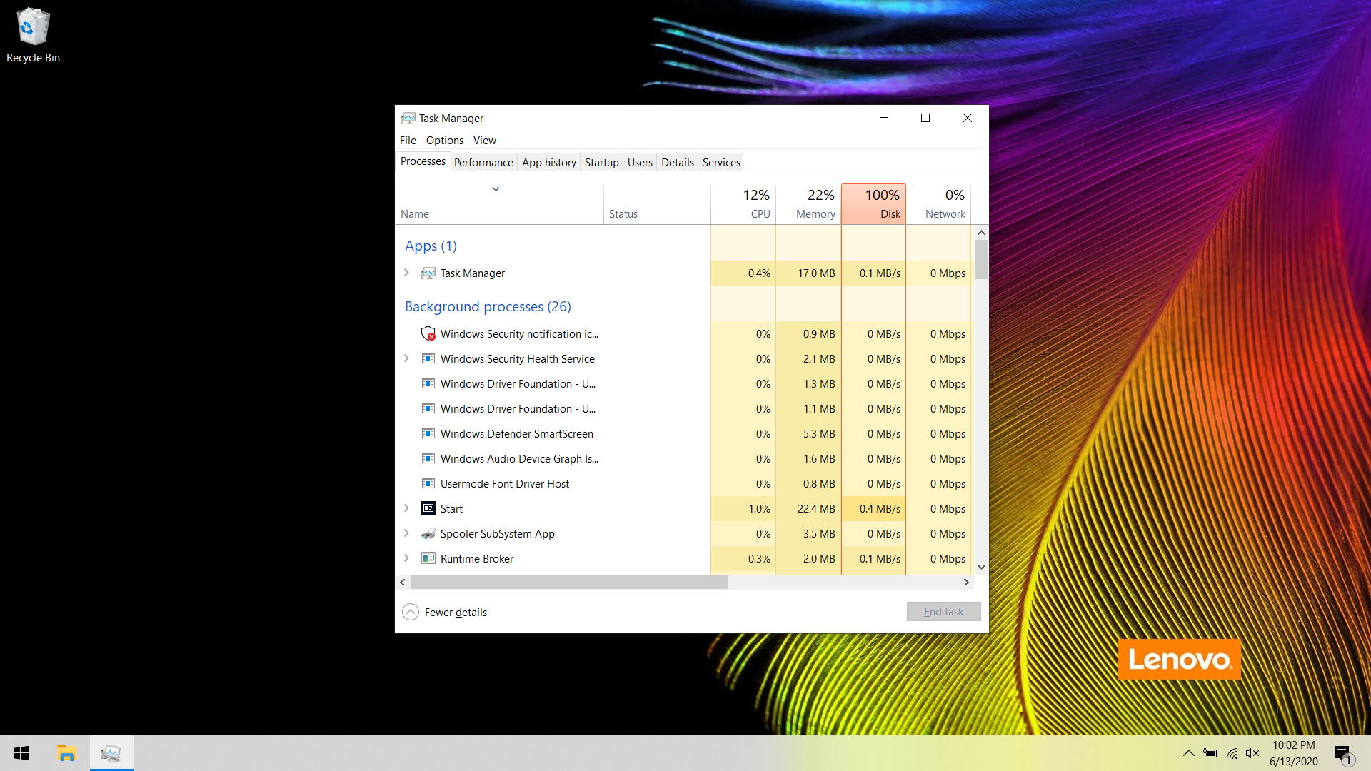
Task: Switch to the Users tab
Action: pos(640,163)
